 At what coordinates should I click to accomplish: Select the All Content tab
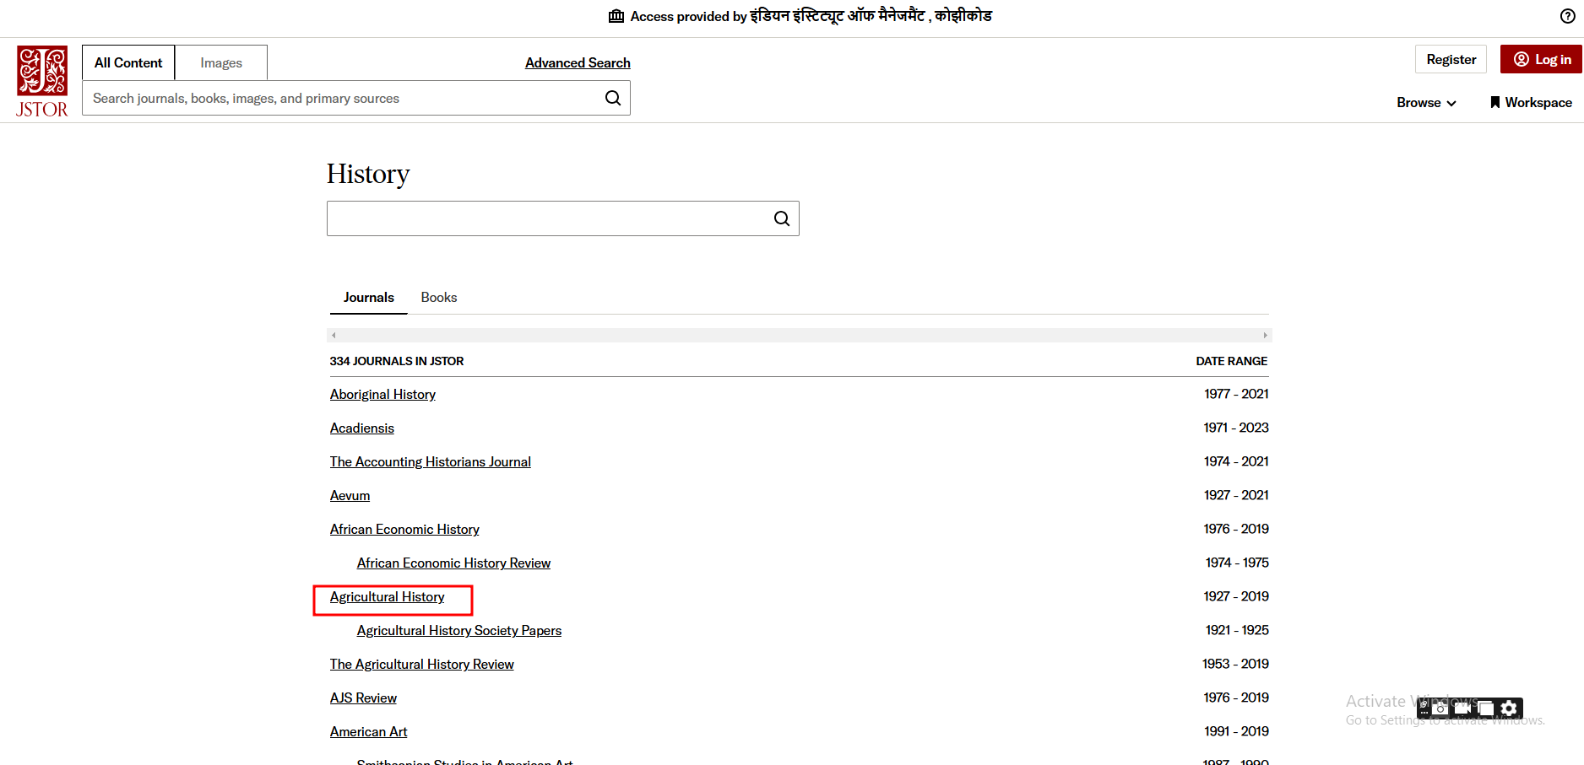click(x=128, y=62)
